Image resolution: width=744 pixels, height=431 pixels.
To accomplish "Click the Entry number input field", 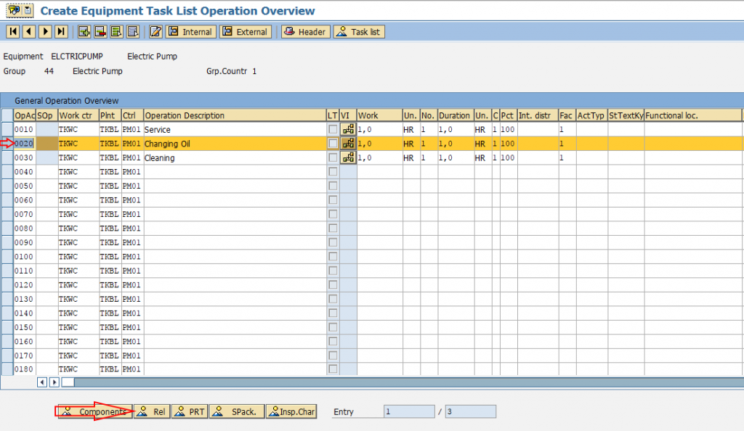I will click(407, 411).
